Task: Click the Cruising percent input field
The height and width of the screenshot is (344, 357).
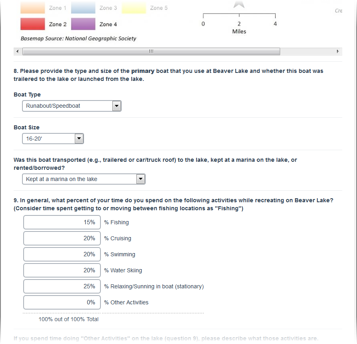Action: (62, 238)
